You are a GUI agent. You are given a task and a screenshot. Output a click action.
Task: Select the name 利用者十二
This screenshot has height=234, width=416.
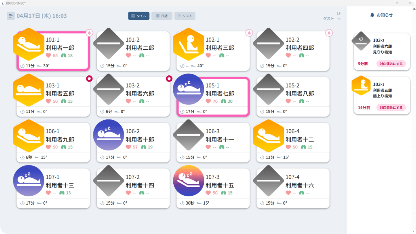pyautogui.click(x=300, y=139)
